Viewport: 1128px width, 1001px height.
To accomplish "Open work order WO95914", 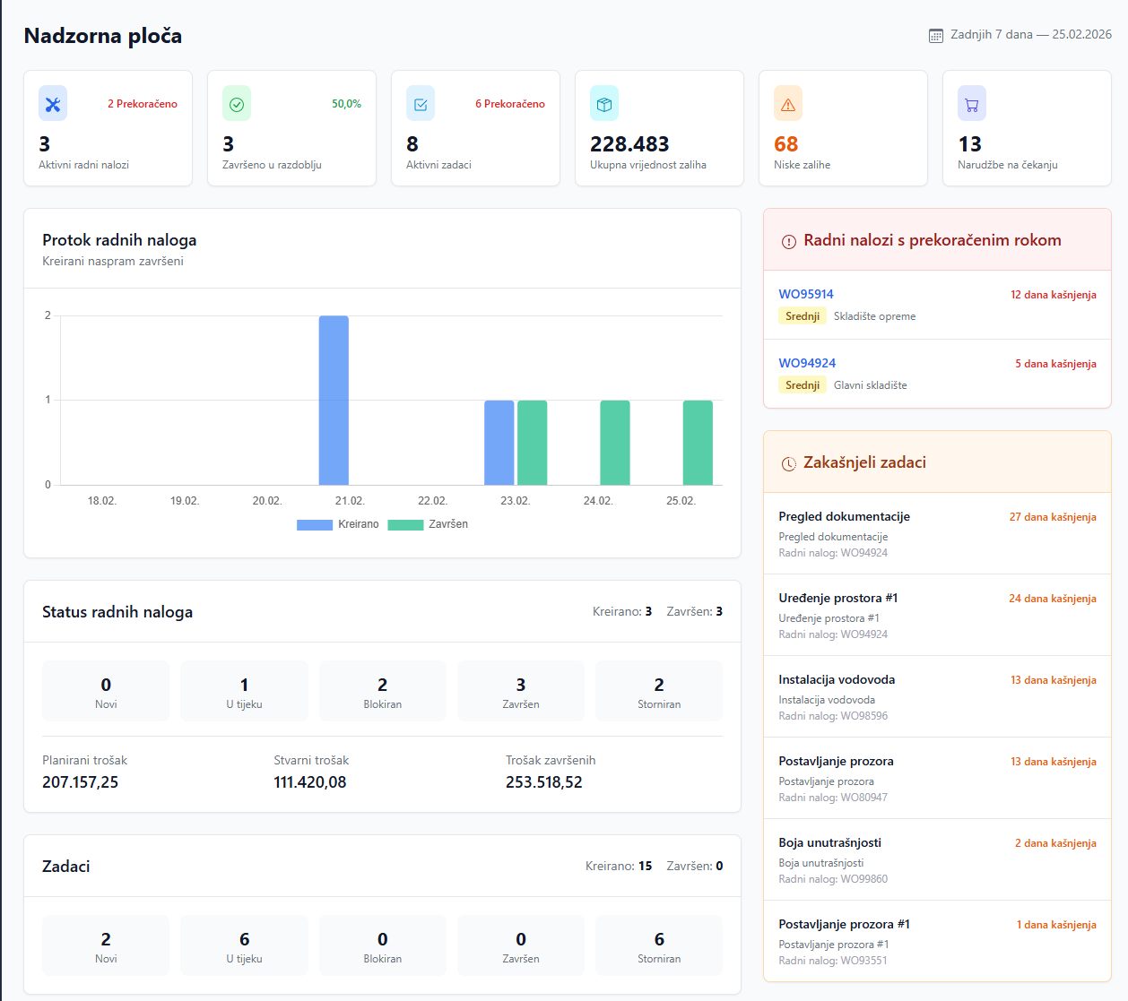I will (x=806, y=293).
